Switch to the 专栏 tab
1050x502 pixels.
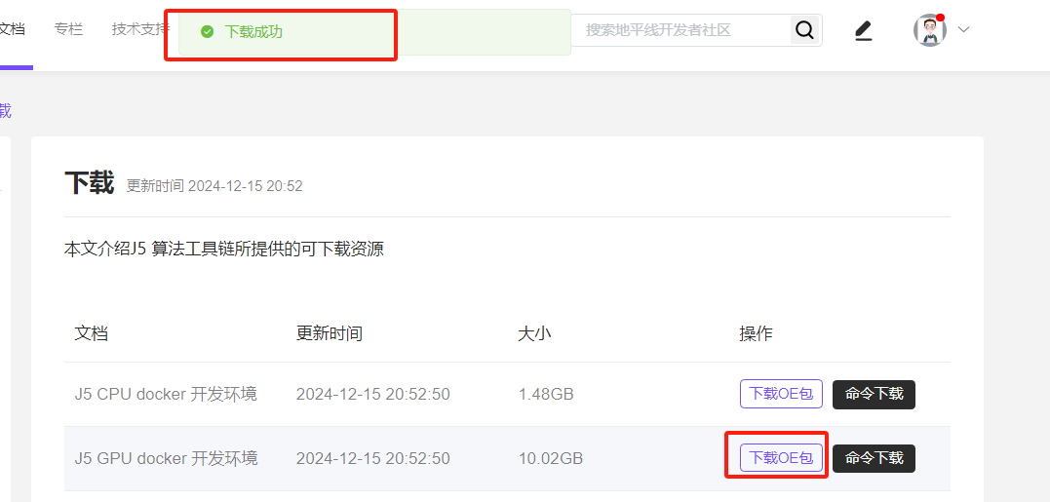point(68,29)
